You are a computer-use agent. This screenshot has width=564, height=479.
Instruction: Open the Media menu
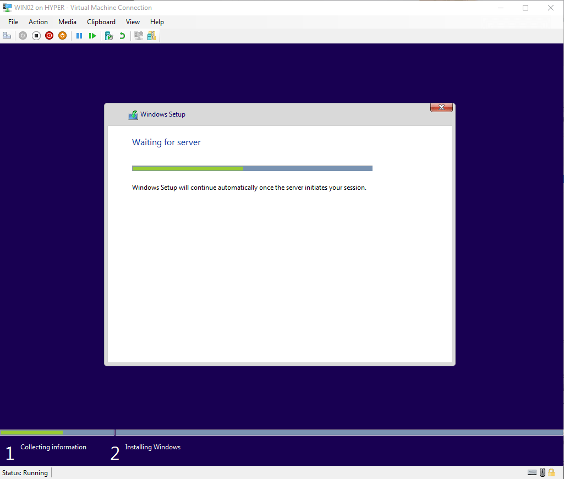point(67,22)
